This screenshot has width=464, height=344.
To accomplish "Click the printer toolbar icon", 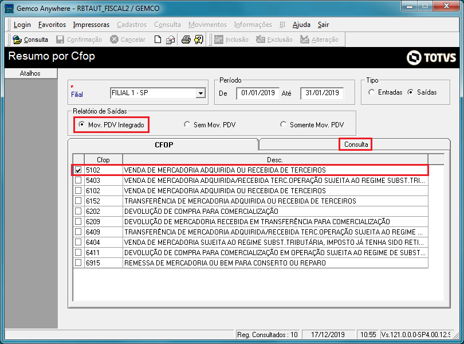I will click(x=186, y=40).
